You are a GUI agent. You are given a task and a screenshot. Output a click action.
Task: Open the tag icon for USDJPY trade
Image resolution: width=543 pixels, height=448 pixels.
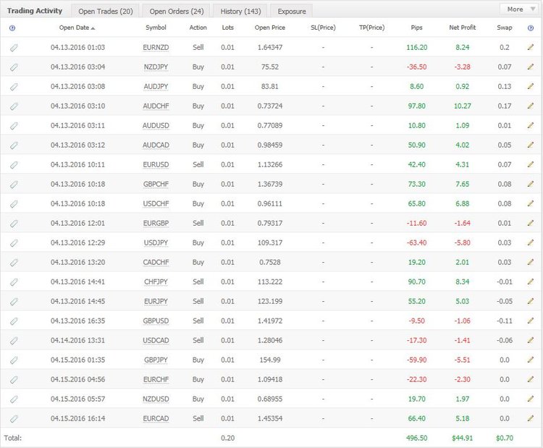point(14,243)
